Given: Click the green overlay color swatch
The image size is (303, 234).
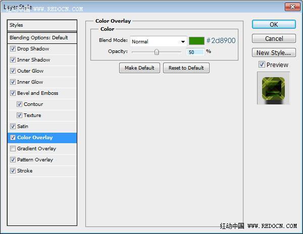Looking at the screenshot, I should (x=196, y=41).
